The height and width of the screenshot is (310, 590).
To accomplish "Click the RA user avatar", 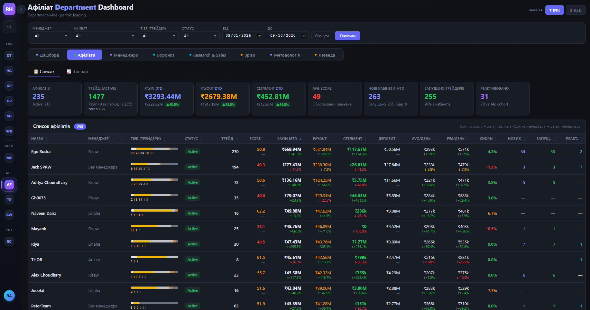I will coord(9,296).
